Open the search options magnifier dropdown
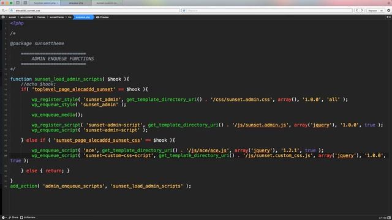Viewport: 392px width, 220px height. [4, 10]
